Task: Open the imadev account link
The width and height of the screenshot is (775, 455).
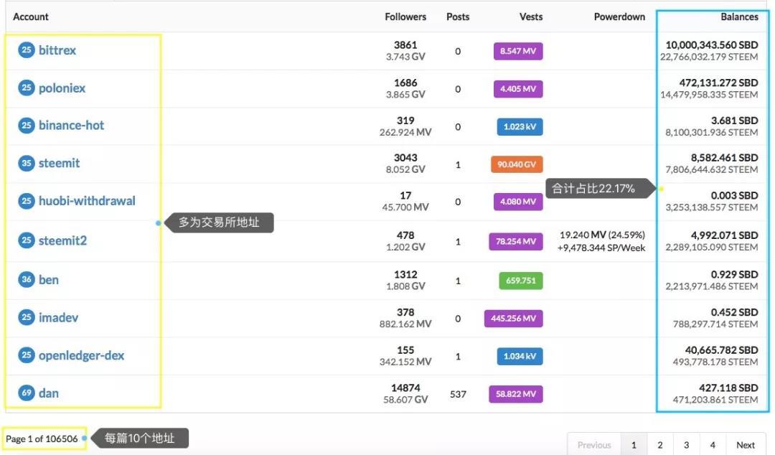Action: tap(58, 317)
